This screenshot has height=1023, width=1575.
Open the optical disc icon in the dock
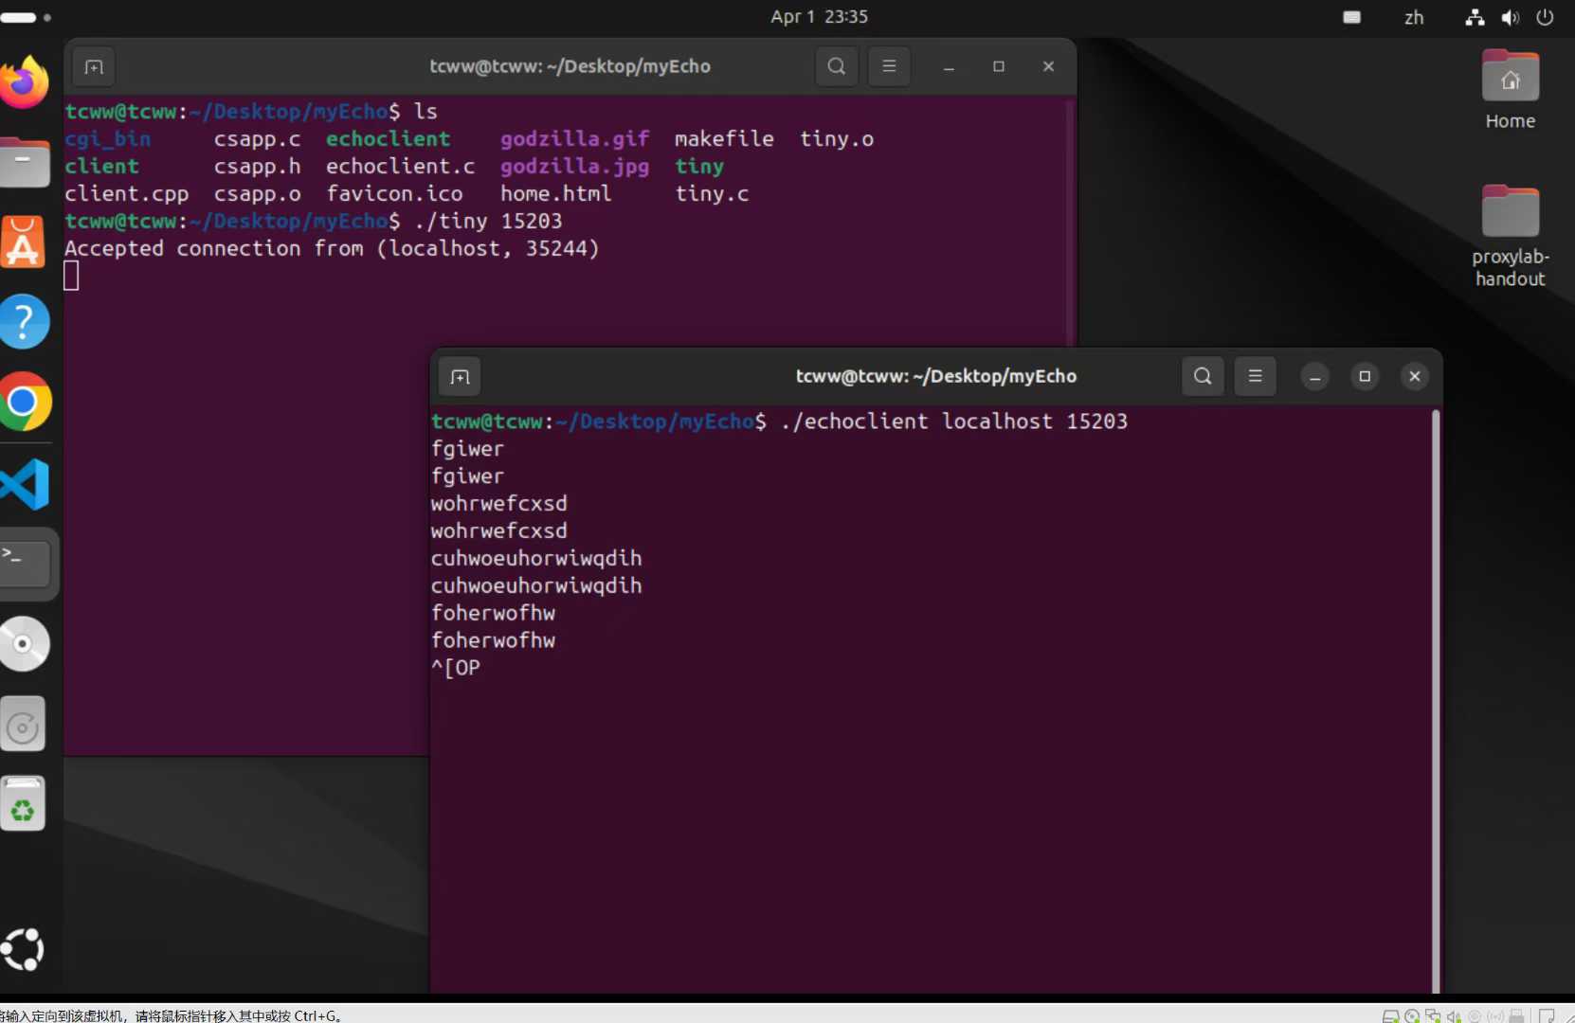24,644
